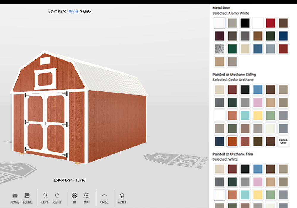Open the Scene picker icon
The image size is (297, 208).
click(27, 198)
